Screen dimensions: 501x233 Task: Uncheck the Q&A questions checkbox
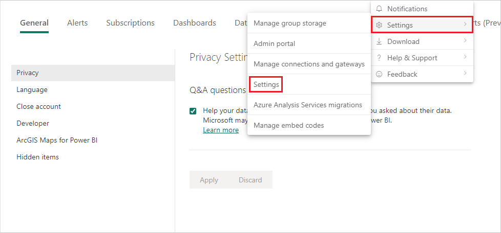193,111
